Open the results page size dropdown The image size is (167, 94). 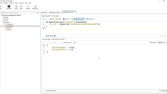58,42
